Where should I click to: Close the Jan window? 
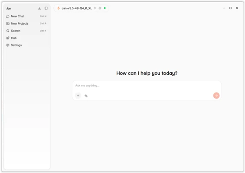(237, 8)
